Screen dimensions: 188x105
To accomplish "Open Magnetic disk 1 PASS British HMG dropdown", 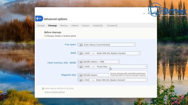I will coord(113,80).
